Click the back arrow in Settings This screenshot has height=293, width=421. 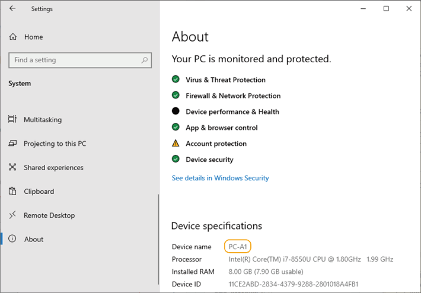[x=13, y=9]
